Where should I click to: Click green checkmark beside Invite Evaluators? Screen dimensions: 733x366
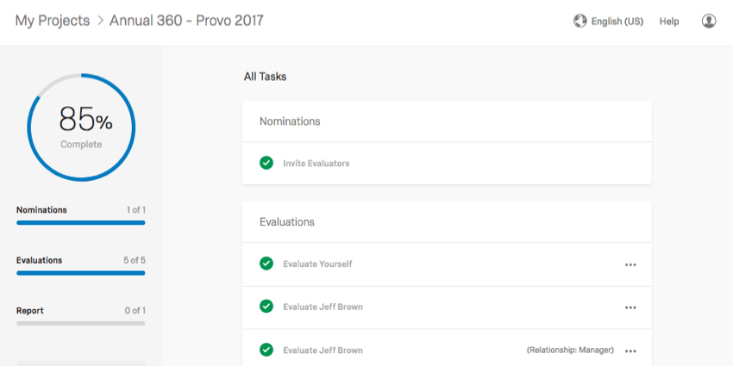(x=266, y=163)
